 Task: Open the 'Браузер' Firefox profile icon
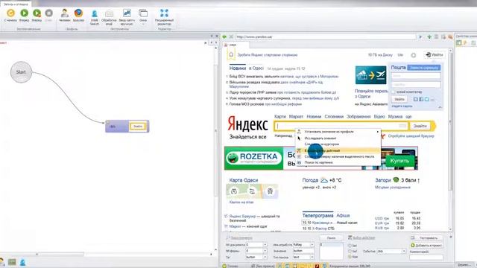(x=78, y=13)
